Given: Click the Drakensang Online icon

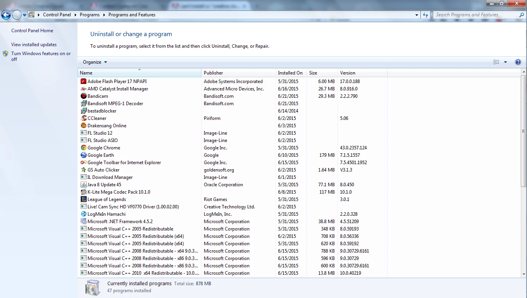Looking at the screenshot, I should tap(83, 126).
